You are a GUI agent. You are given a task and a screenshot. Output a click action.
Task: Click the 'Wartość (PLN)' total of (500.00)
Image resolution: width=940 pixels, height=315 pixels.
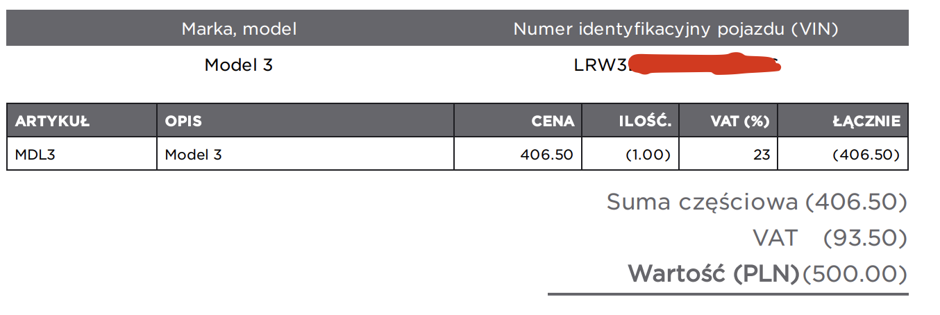(767, 274)
